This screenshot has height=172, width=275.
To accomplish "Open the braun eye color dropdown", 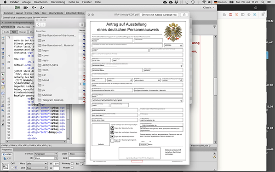I will [x=120, y=80].
